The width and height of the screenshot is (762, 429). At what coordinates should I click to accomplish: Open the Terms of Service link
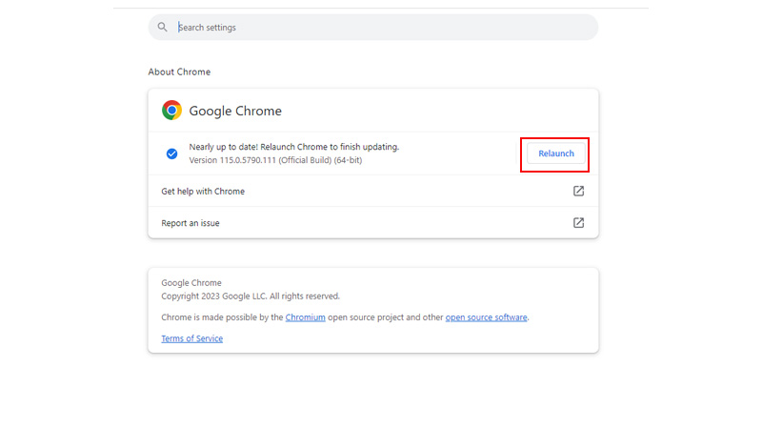(192, 338)
